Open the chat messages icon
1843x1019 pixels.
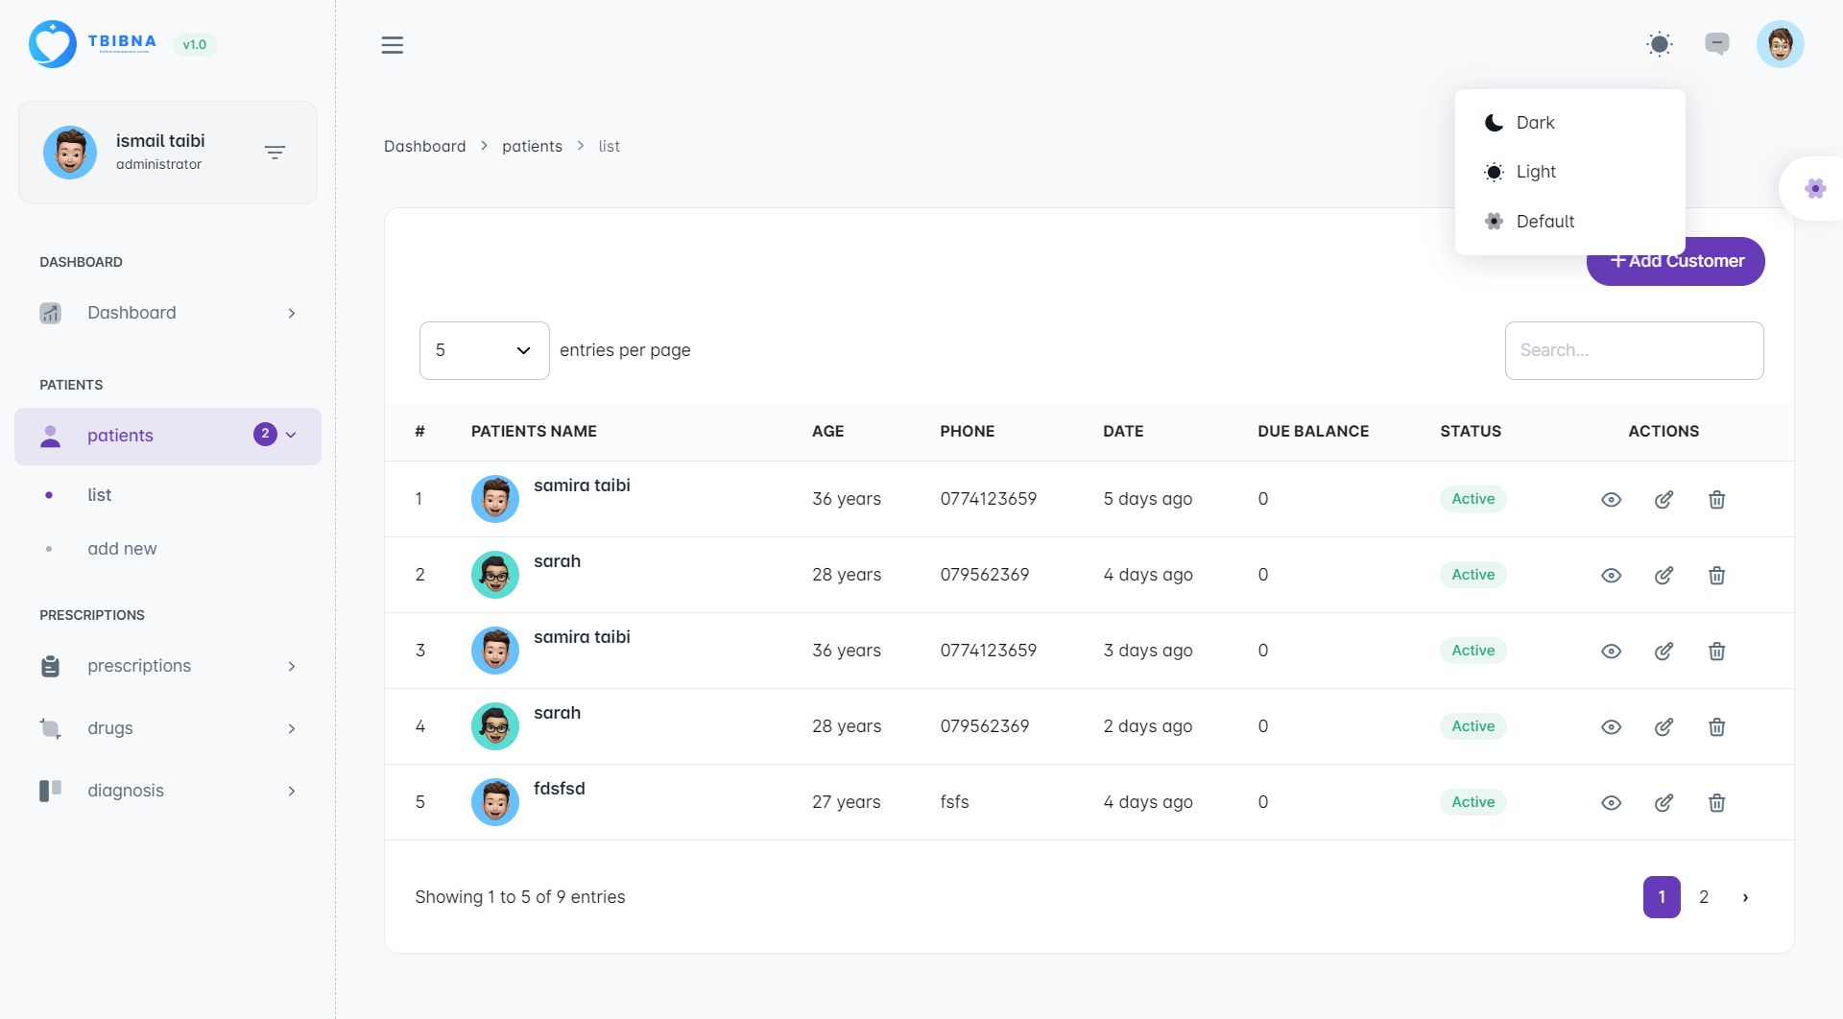1716,44
